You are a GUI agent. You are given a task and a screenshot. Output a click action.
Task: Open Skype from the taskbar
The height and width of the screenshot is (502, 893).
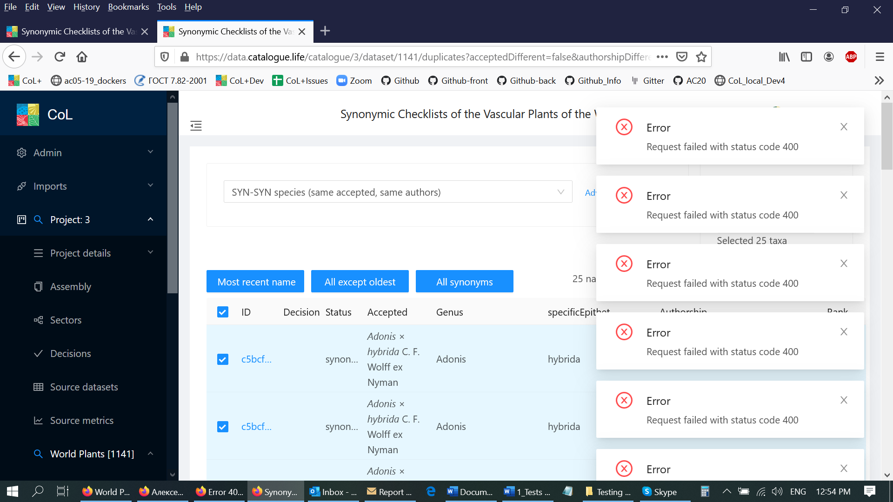coord(660,491)
